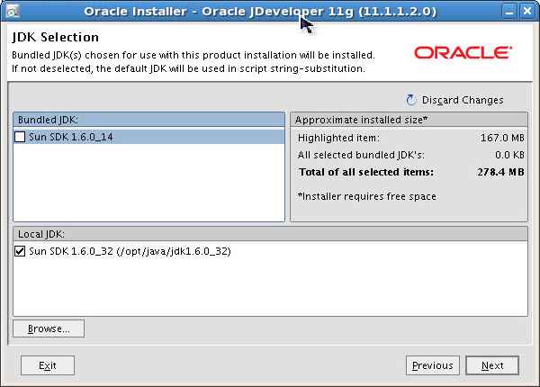
Task: Click the Discard Changes text link
Action: coord(463,100)
